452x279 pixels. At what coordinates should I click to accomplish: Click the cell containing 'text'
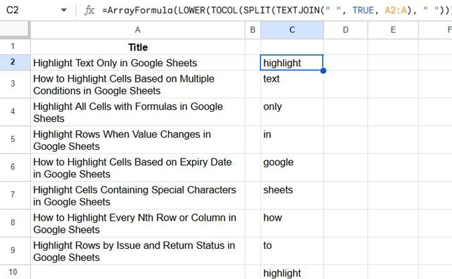292,84
